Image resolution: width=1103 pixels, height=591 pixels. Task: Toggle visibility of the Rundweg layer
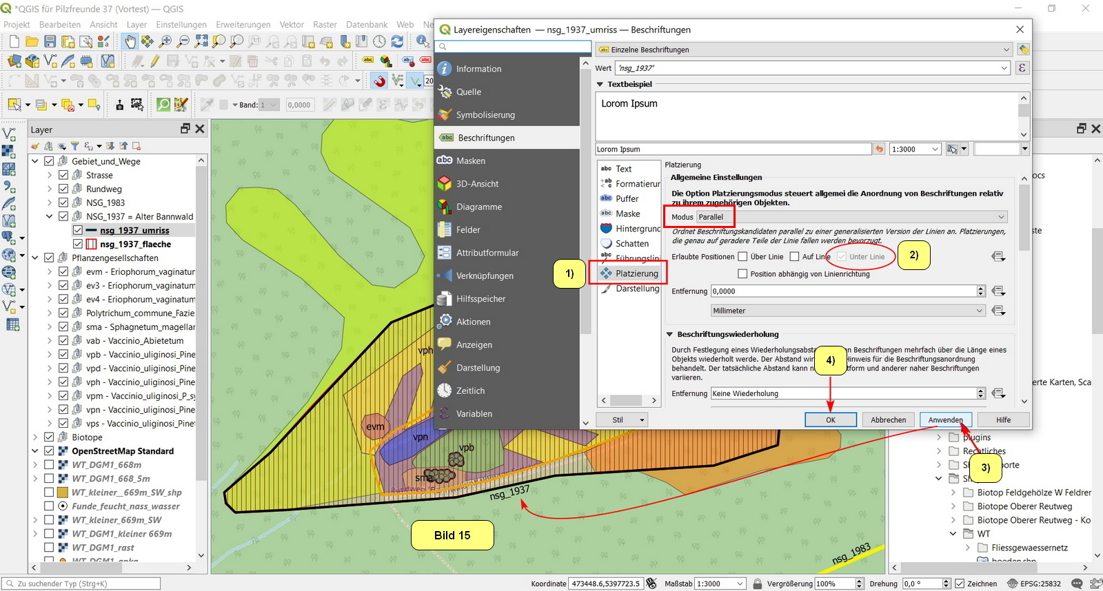63,189
